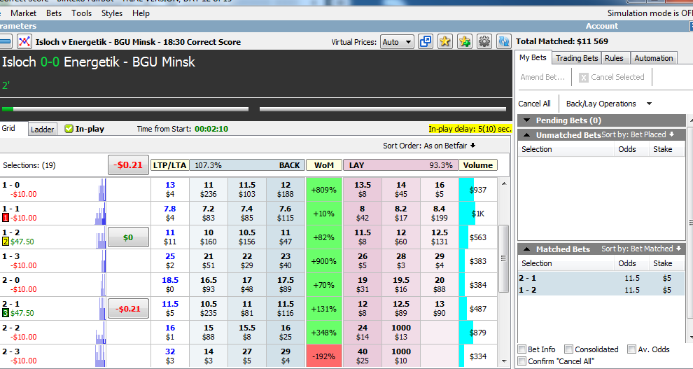Open the Help menu
The height and width of the screenshot is (369, 693).
pyautogui.click(x=141, y=13)
